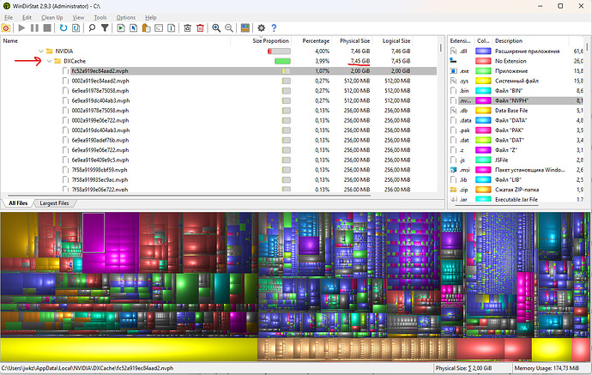Screen dimensions: 592x375
Task: Click the funnel filter icon
Action: (x=105, y=28)
